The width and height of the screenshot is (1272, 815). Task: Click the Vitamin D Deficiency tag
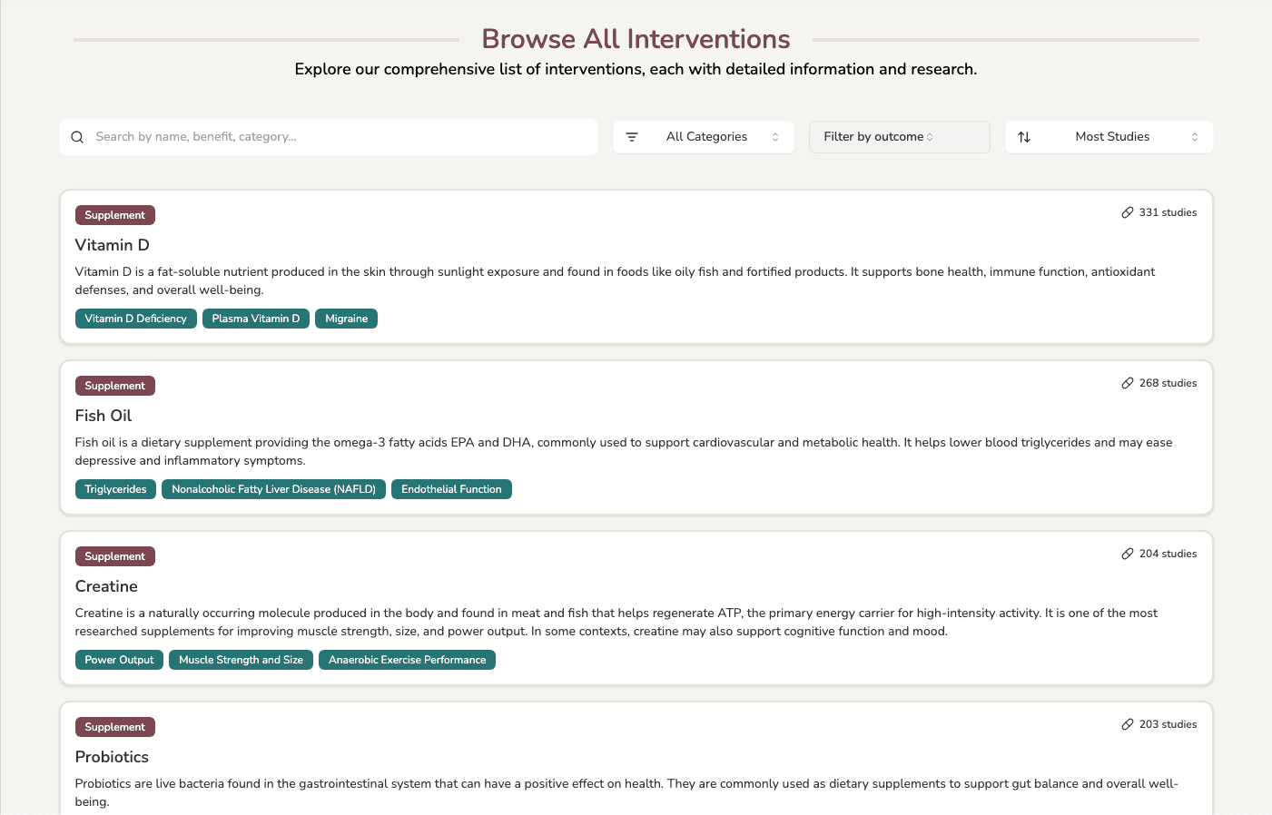136,319
